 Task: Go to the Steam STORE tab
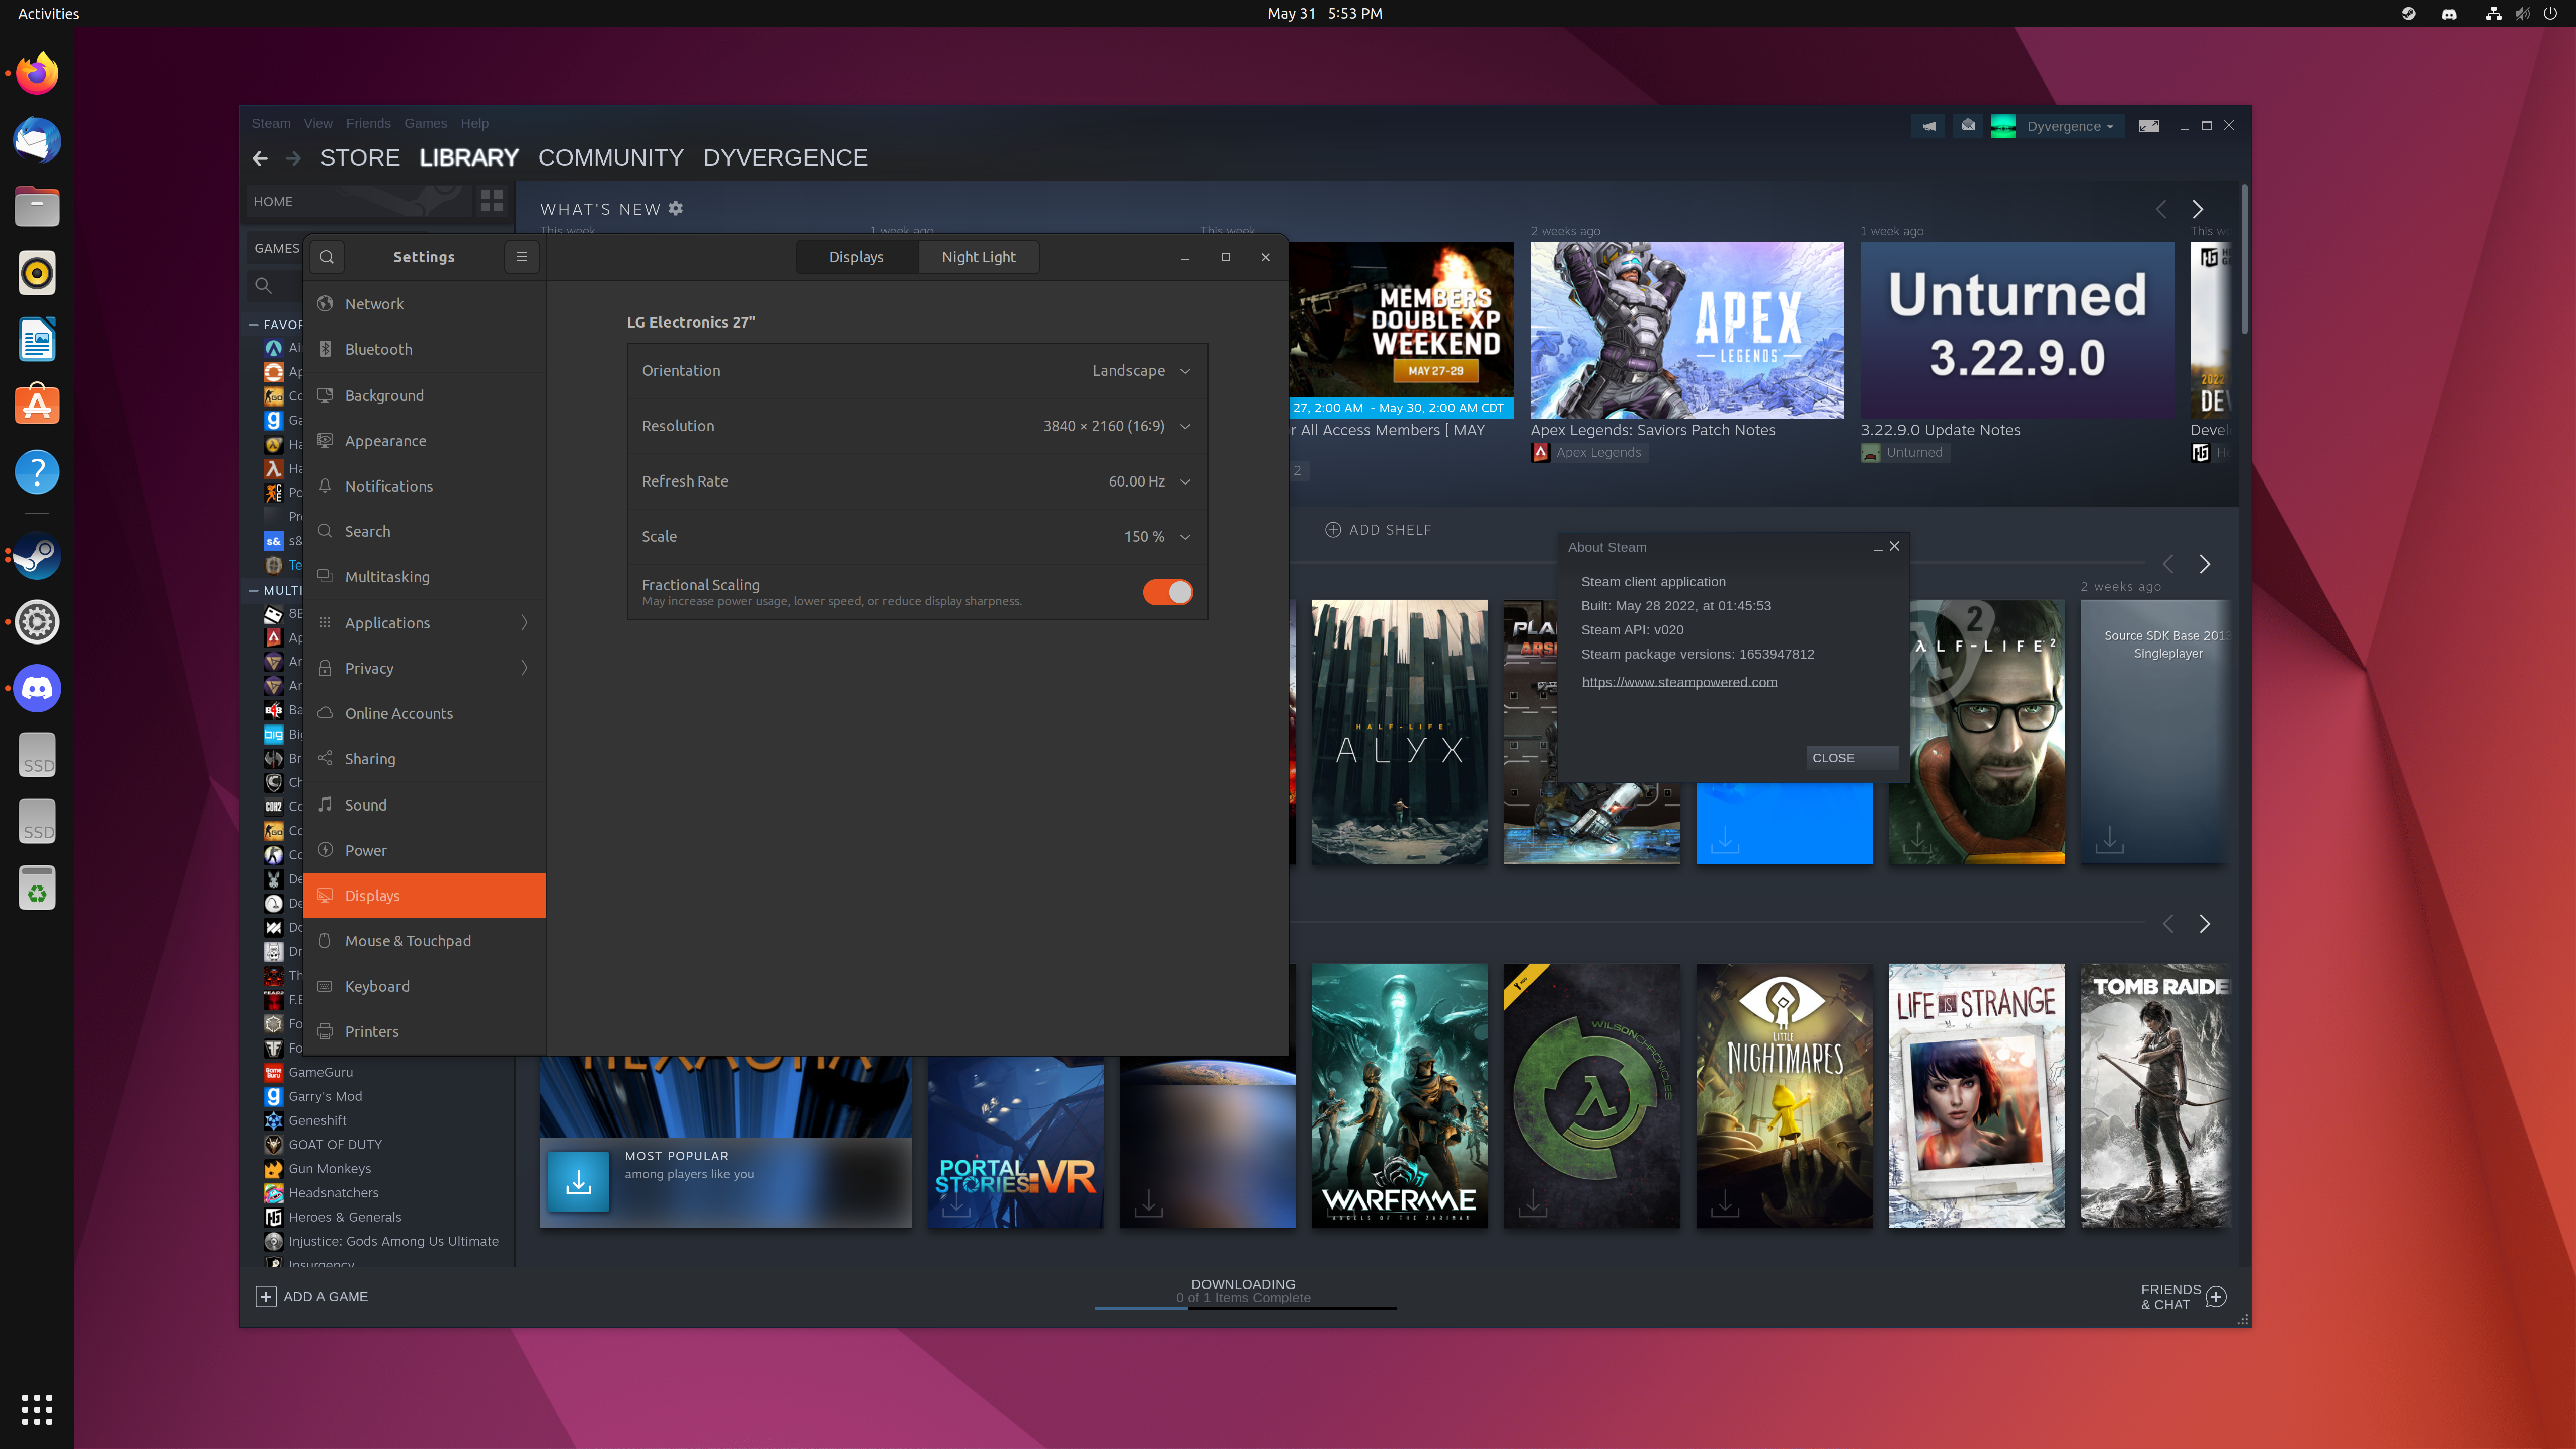point(360,158)
